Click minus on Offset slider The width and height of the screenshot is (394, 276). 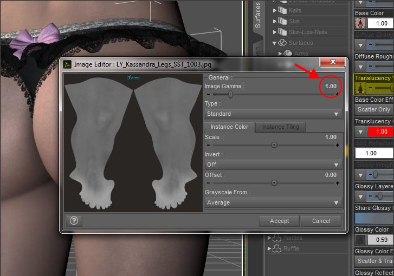[x=208, y=183]
